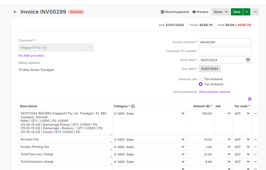Preview the invoice
This screenshot has width=266, height=170.
click(x=200, y=12)
